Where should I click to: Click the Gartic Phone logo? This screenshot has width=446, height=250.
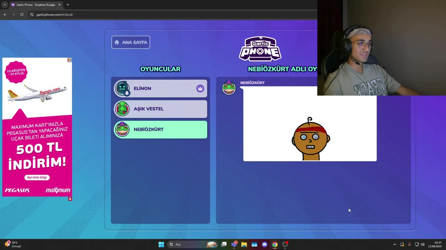coord(260,49)
